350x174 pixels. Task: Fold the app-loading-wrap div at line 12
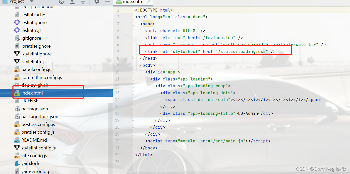tap(133, 86)
